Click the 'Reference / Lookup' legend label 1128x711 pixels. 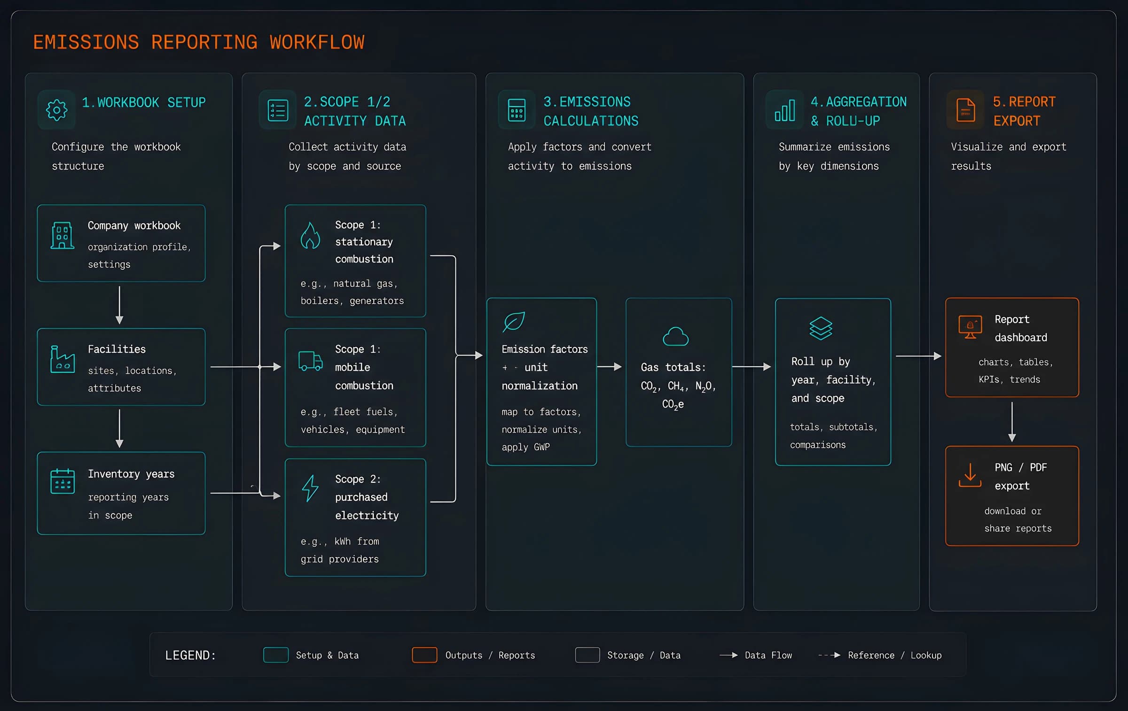coord(895,655)
